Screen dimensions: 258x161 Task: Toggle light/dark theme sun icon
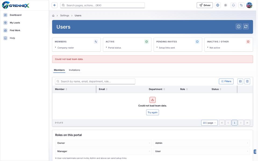click(x=225, y=5)
